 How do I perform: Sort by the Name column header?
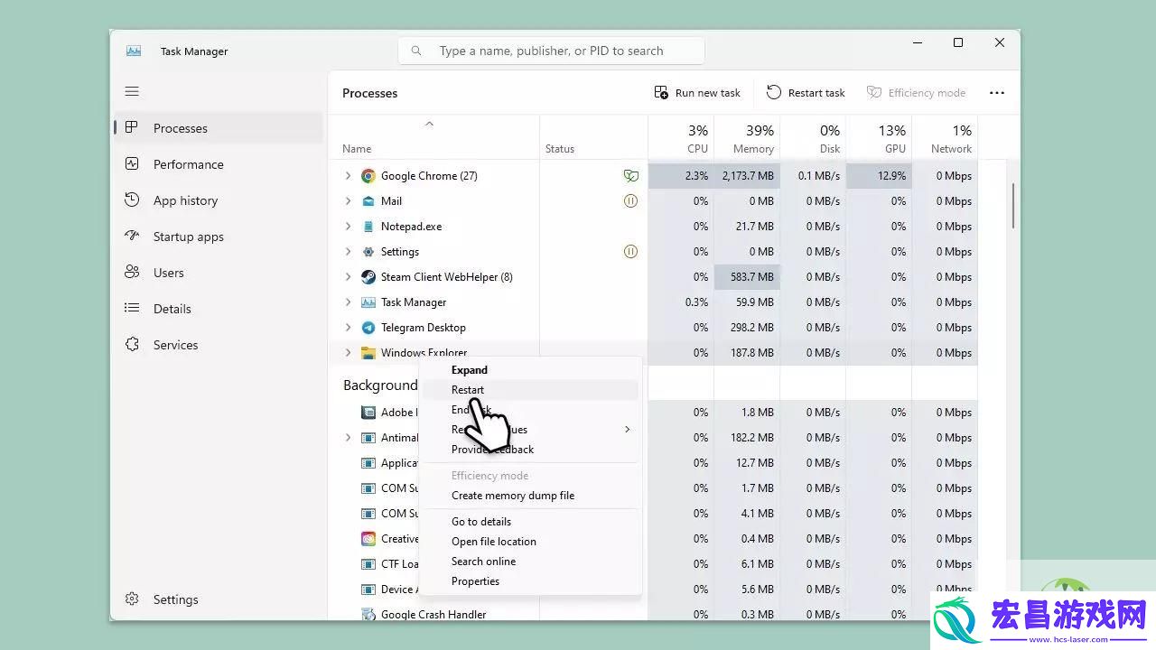433,138
